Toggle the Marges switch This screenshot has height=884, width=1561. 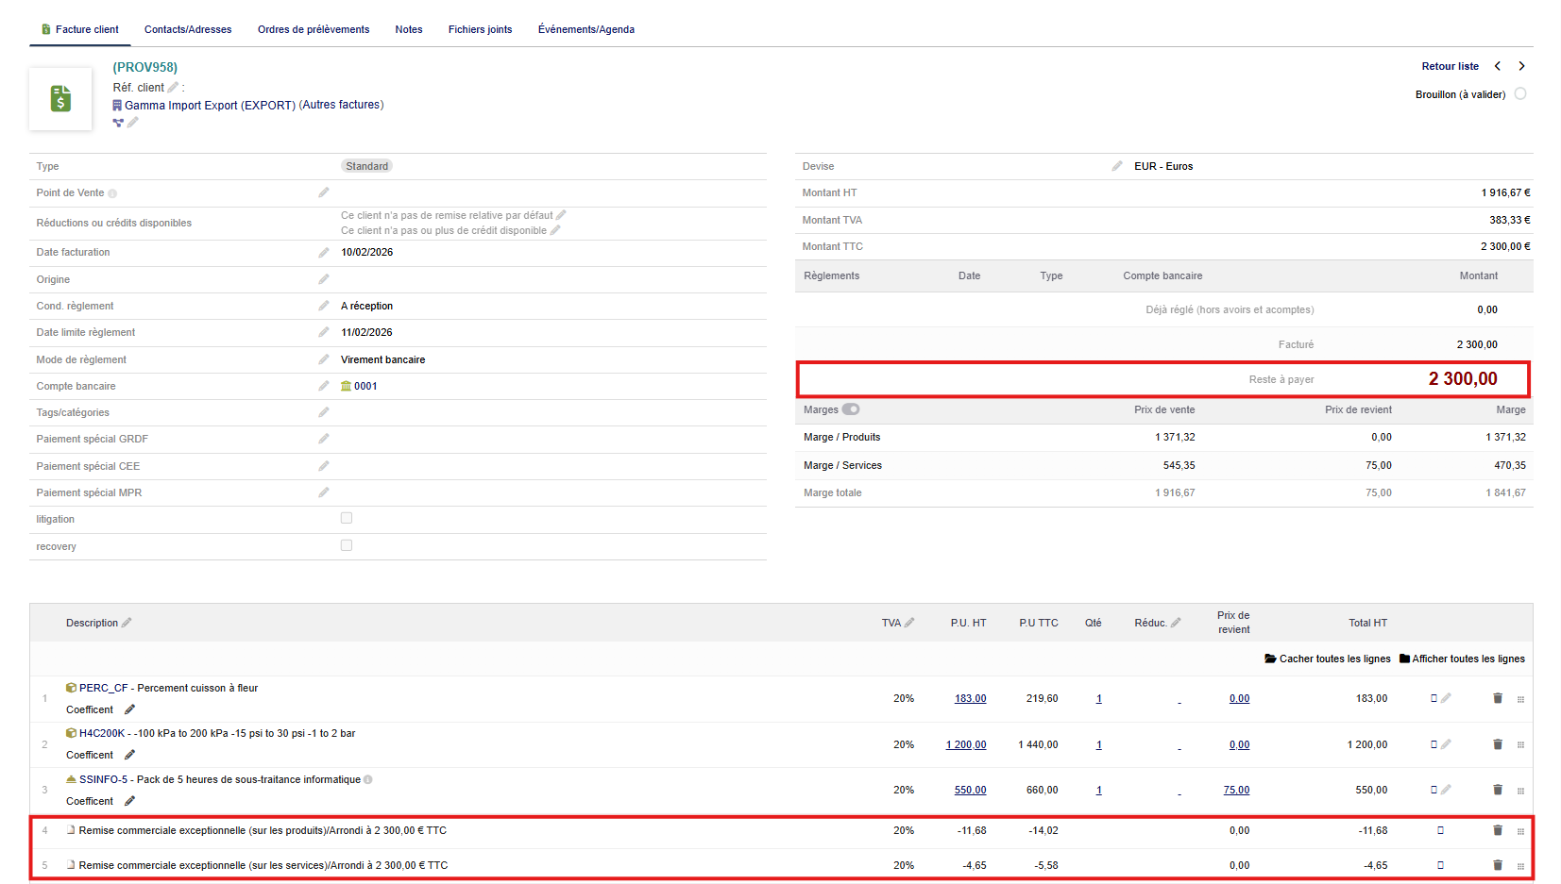(851, 409)
